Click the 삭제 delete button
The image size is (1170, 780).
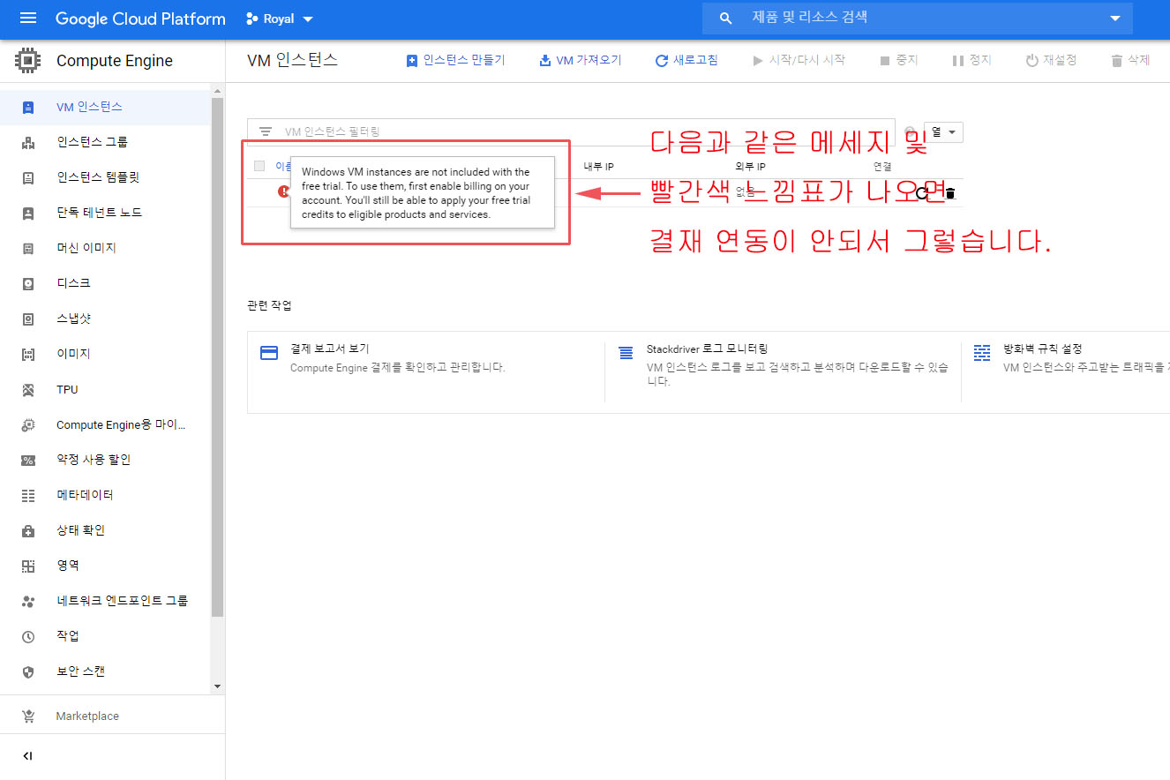pos(1130,60)
